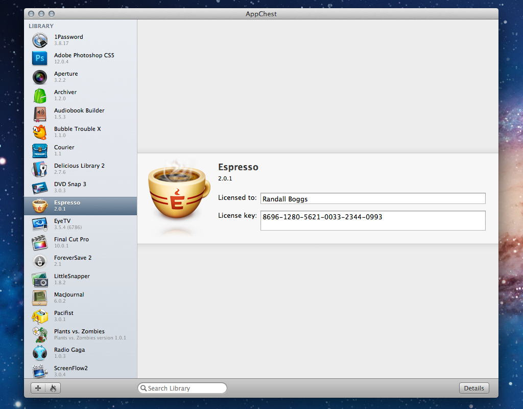Click the Radio Gaga headphones icon
The width and height of the screenshot is (523, 409).
point(40,353)
